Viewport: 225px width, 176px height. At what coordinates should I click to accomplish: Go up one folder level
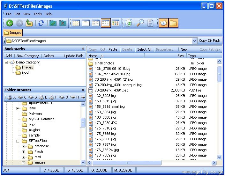(x=29, y=23)
